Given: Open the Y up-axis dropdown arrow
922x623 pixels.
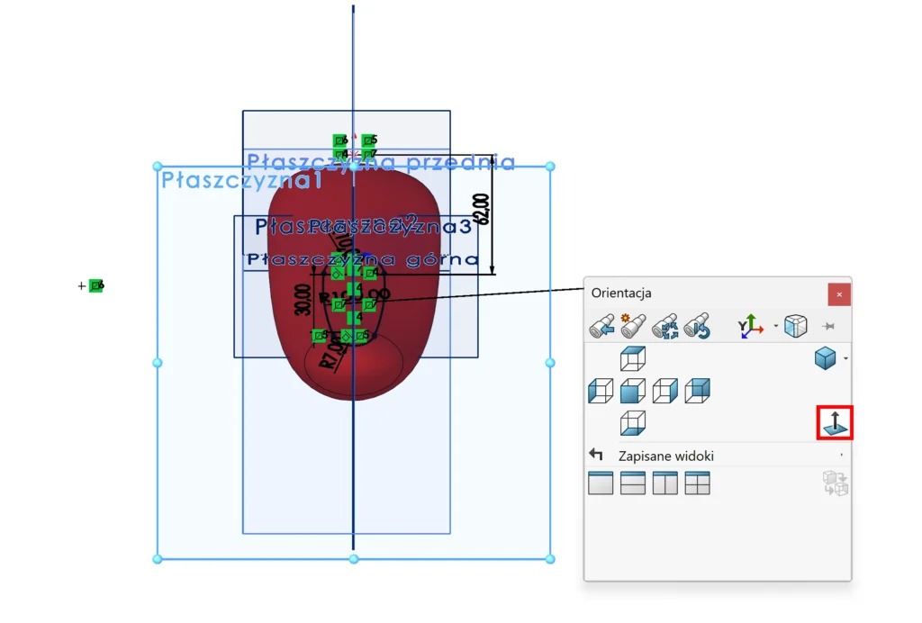Looking at the screenshot, I should [776, 326].
